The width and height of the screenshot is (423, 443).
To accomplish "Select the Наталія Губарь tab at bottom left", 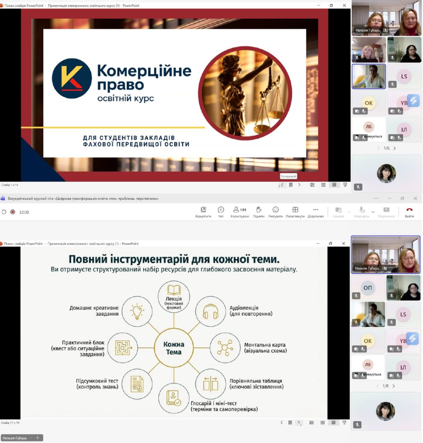I will (15, 438).
